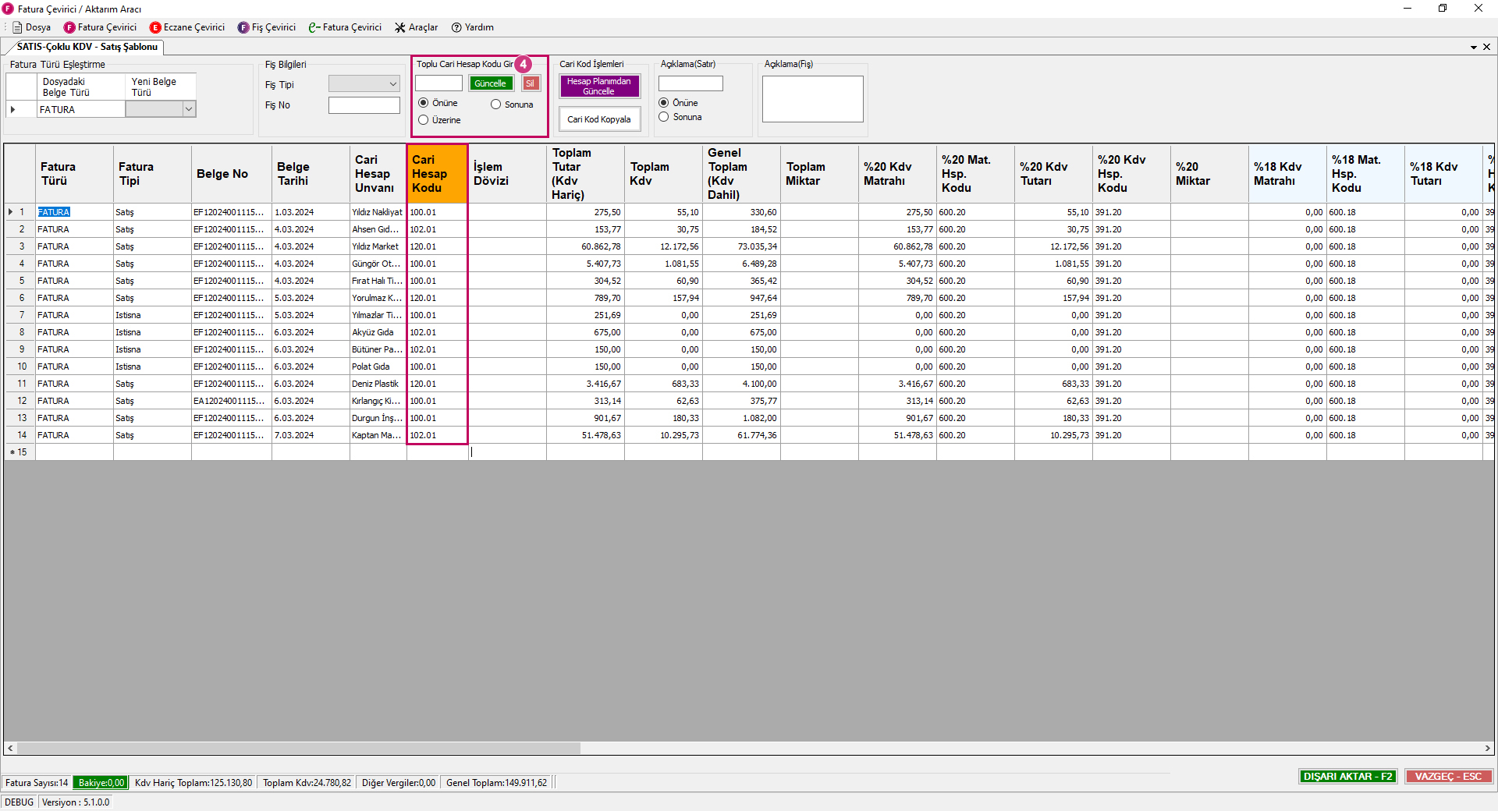Click the Belge Tarihi column header
The width and height of the screenshot is (1498, 811).
click(311, 174)
